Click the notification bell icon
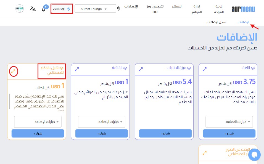This screenshot has height=164, width=264. [x=44, y=9]
